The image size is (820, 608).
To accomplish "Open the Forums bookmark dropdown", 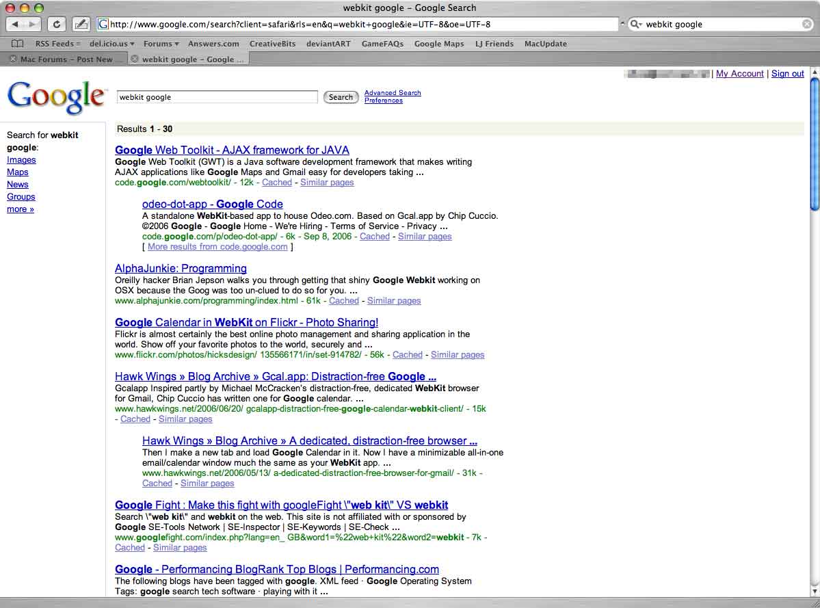I will (161, 44).
